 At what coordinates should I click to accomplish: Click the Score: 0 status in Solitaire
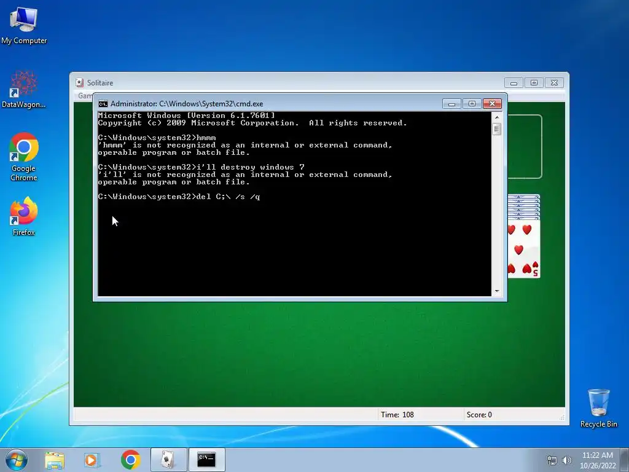(479, 415)
